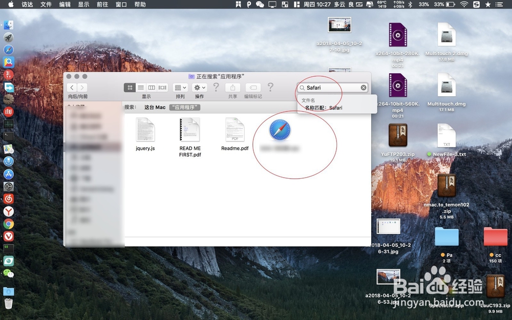Switch Finder to column view
512x320 pixels.
point(151,87)
